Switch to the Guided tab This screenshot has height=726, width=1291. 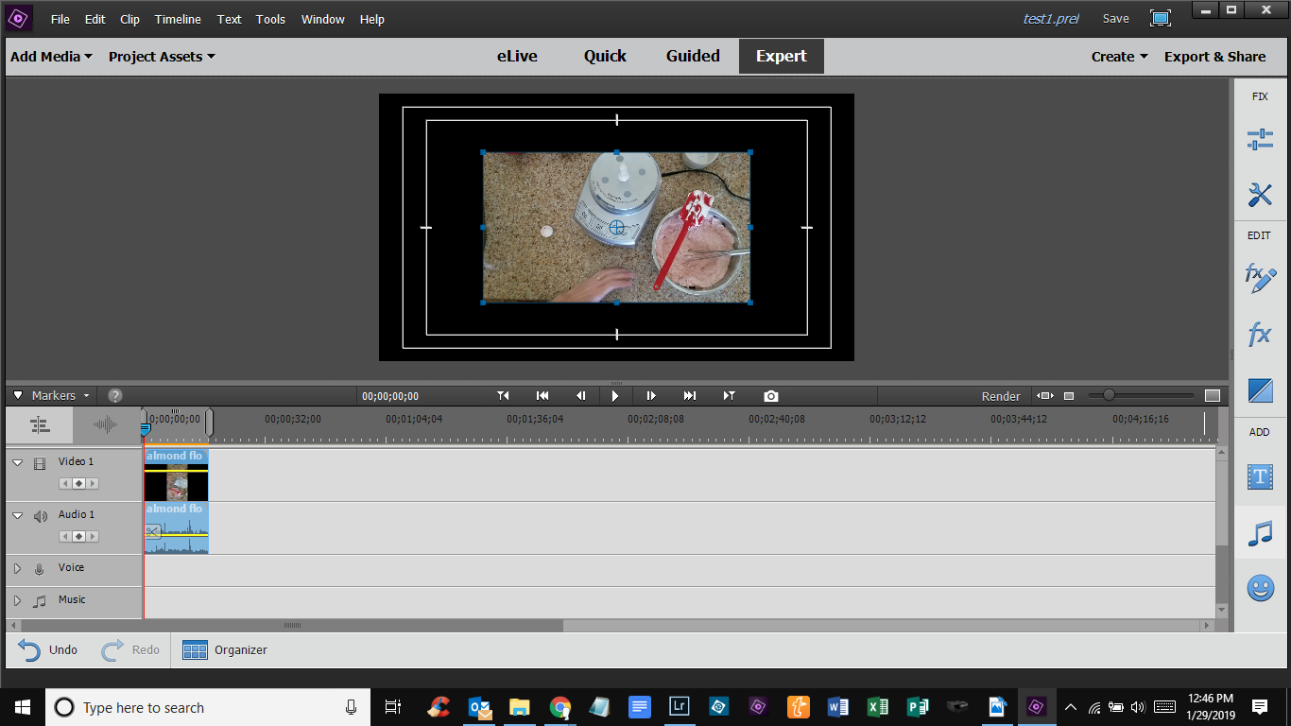pyautogui.click(x=693, y=56)
